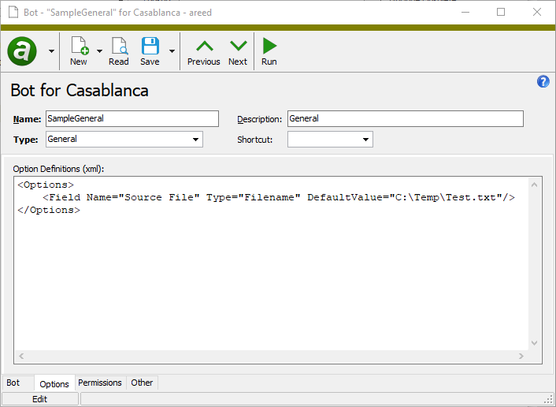The image size is (556, 407).
Task: Switch to the Permissions tab
Action: point(100,383)
